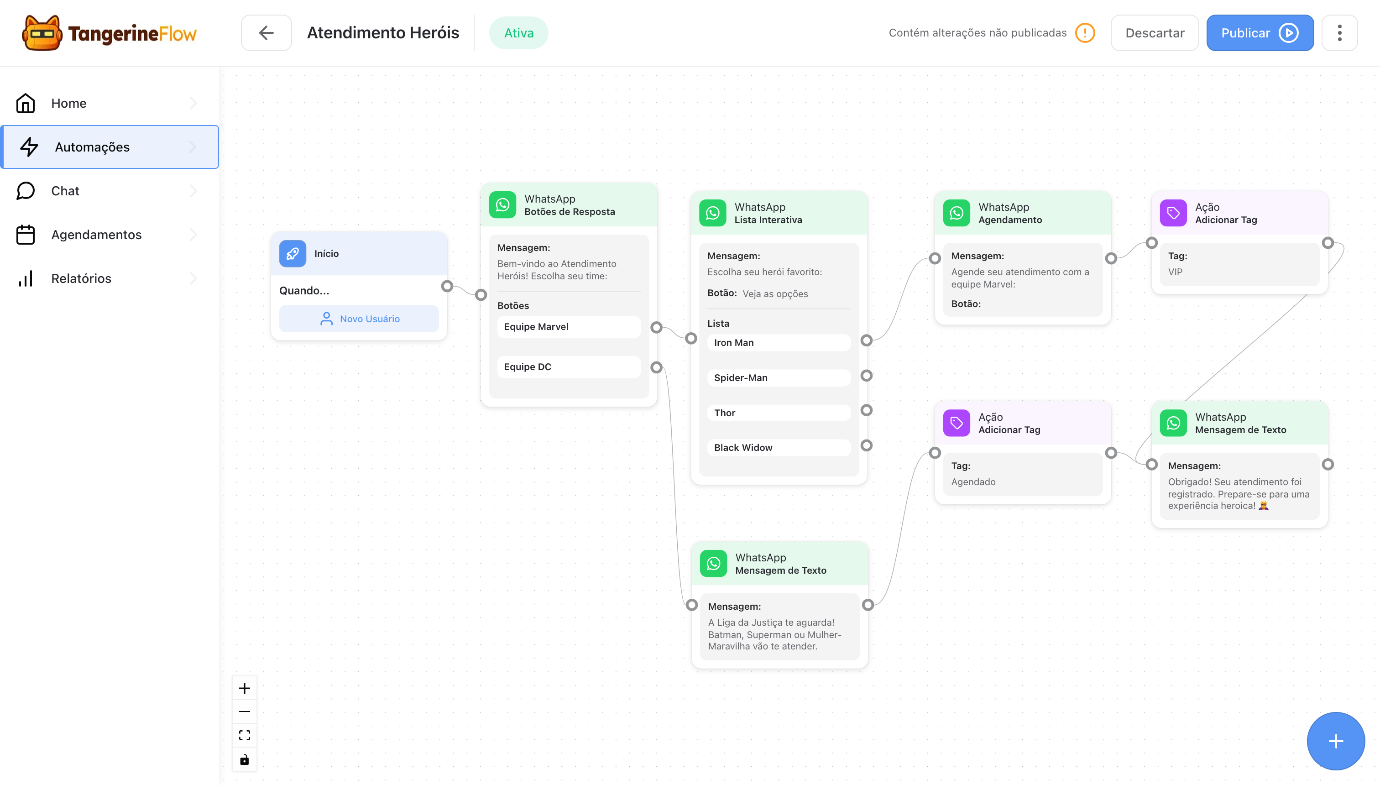Expand the Relatórios menu chevron
Image resolution: width=1380 pixels, height=785 pixels.
[x=193, y=278]
